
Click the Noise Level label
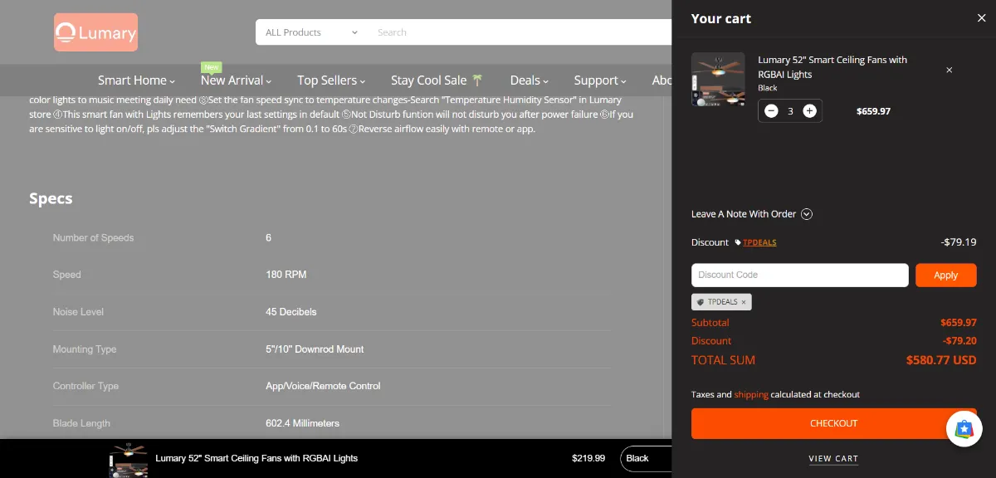[78, 312]
